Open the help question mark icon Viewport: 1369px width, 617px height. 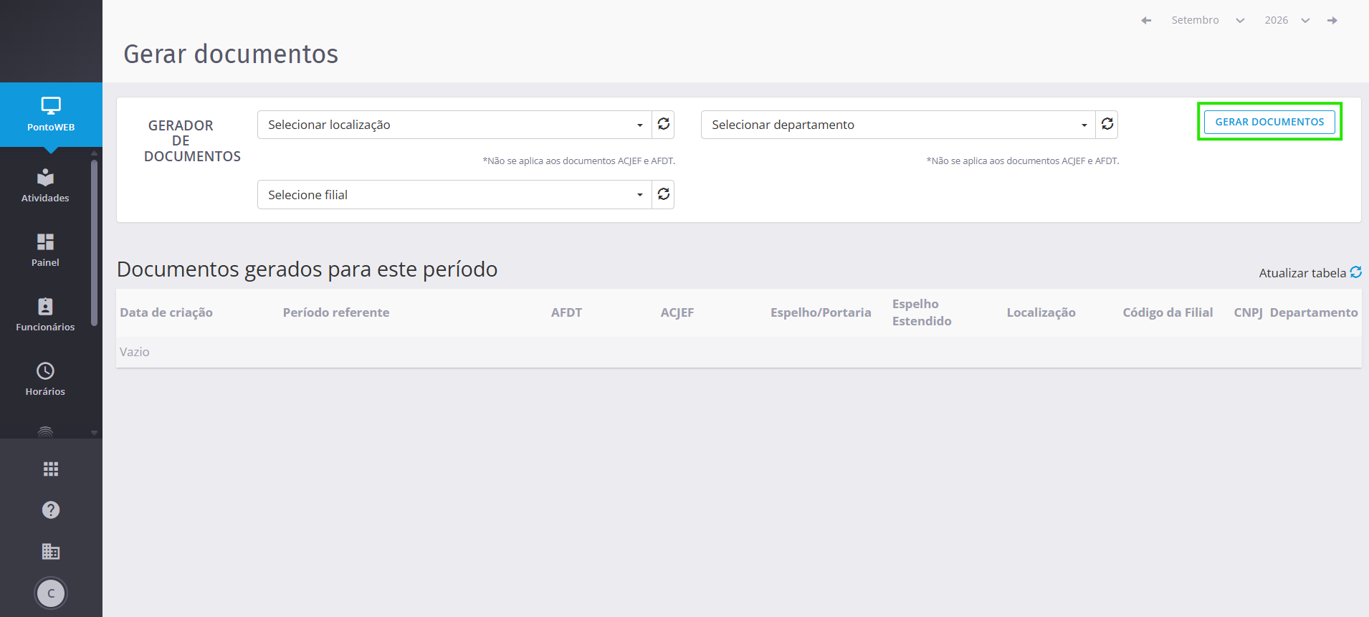[x=51, y=510]
